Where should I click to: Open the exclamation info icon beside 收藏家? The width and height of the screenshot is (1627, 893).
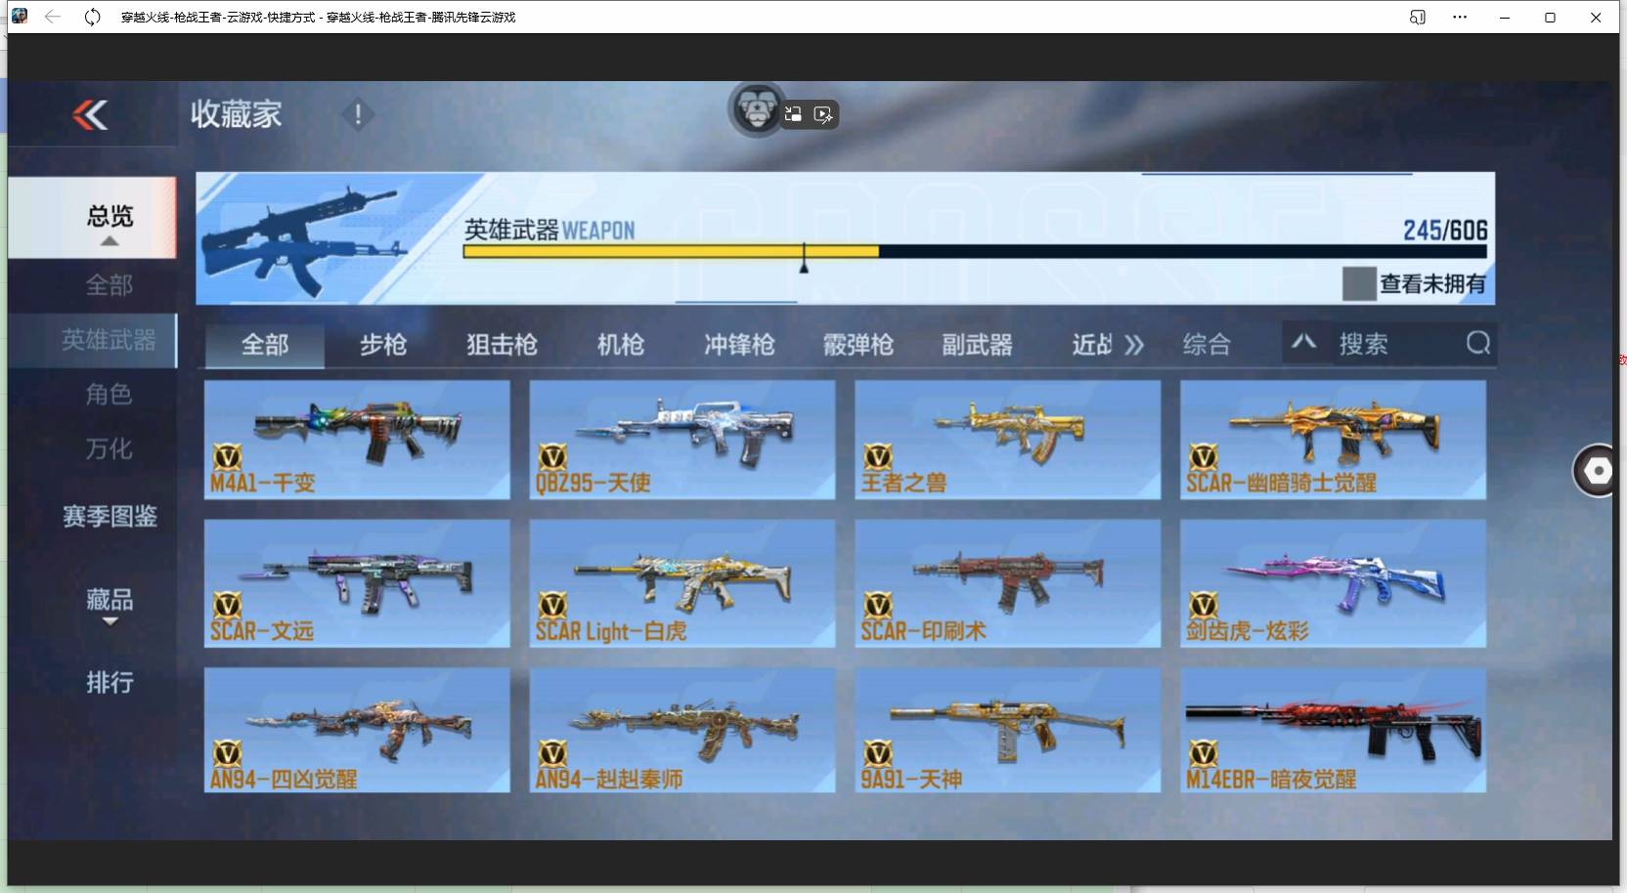point(358,115)
